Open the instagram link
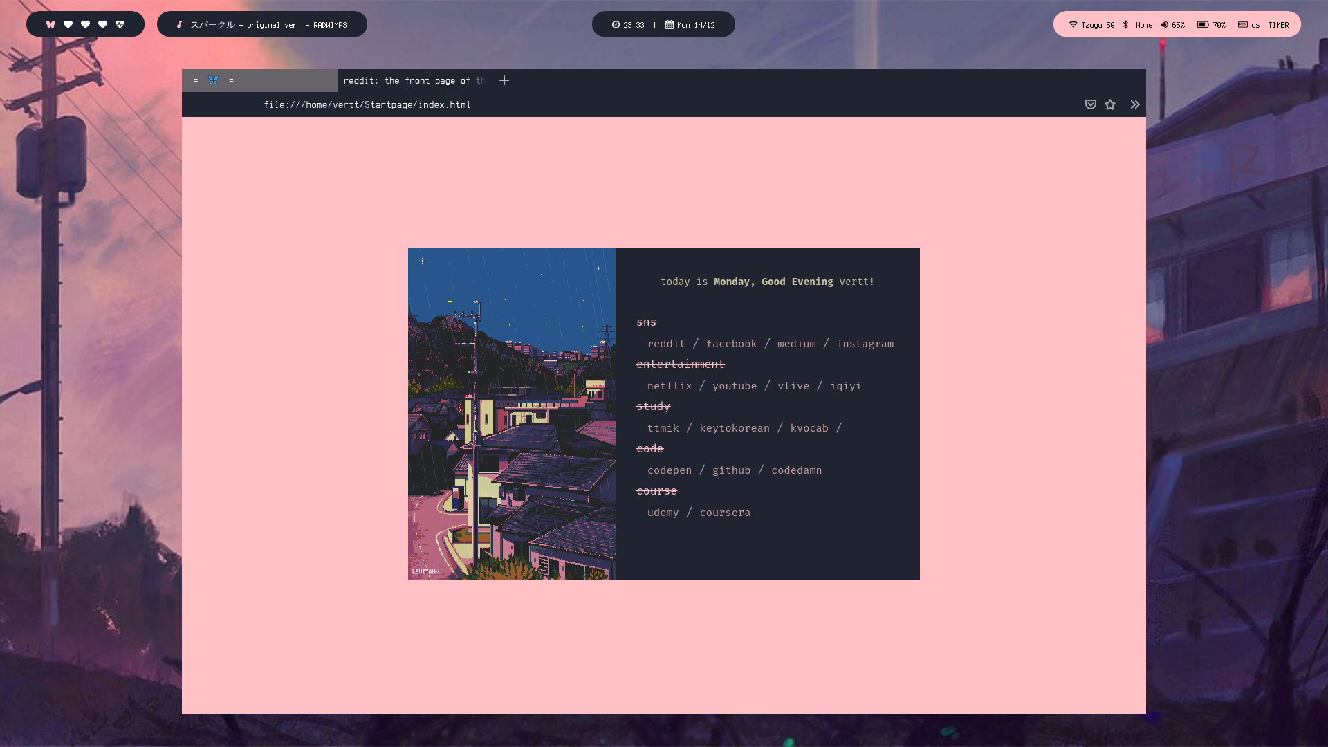 tap(865, 344)
